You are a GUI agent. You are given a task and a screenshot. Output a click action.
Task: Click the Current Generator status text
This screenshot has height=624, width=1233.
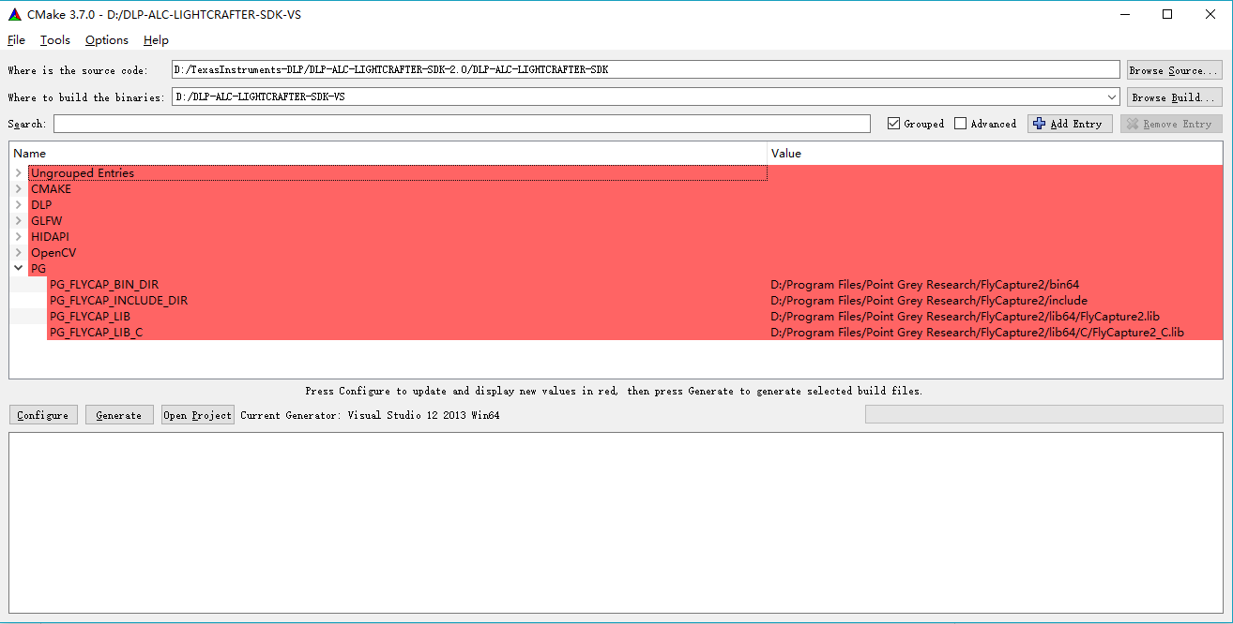tap(370, 415)
